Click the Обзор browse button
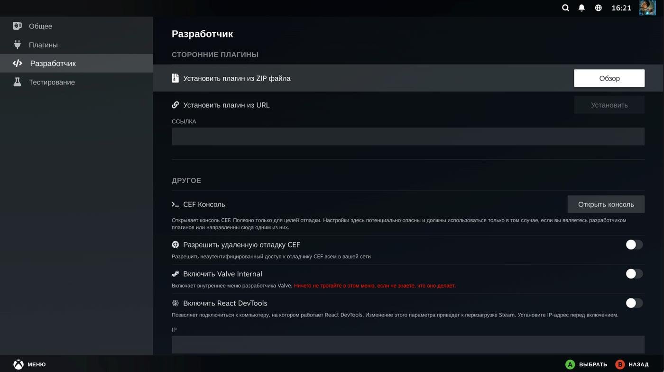This screenshot has width=664, height=372. (609, 78)
